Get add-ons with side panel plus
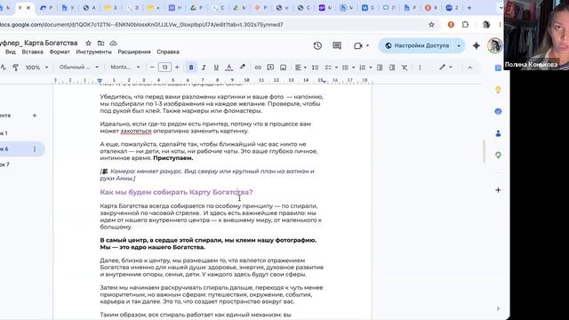 [x=498, y=190]
